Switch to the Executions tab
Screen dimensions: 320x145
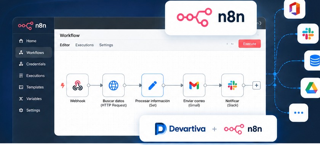85,45
